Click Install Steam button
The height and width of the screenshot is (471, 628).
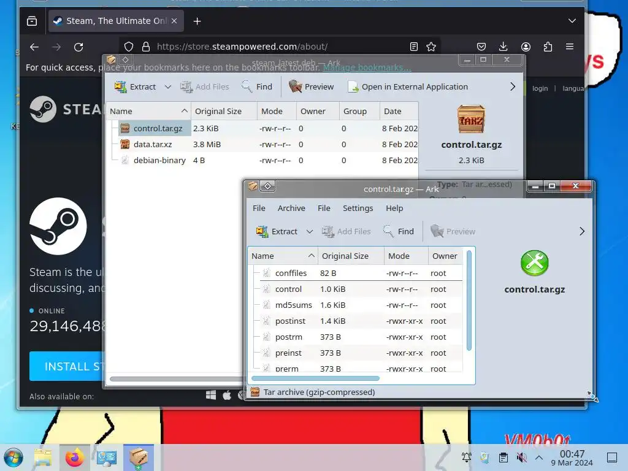[x=67, y=366]
